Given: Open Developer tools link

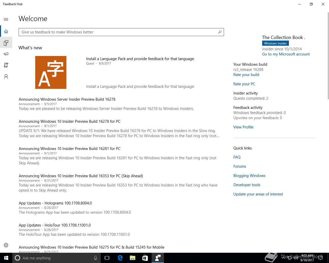Looking at the screenshot, I should 247,185.
